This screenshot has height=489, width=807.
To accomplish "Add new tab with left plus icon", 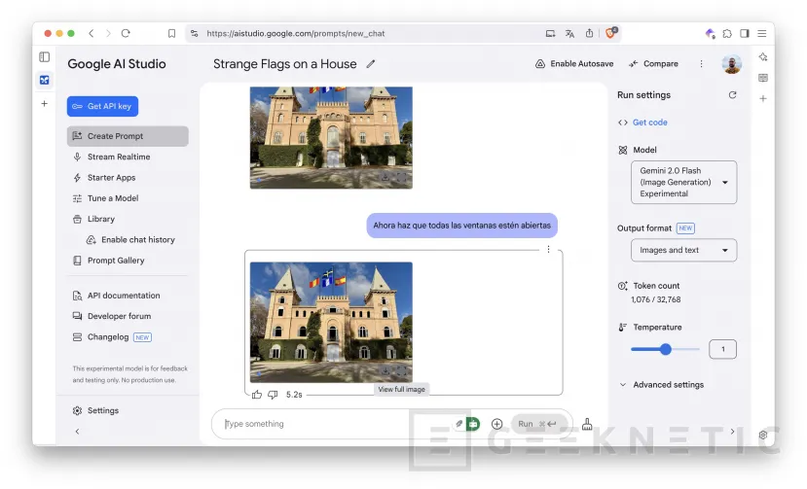I will (x=45, y=104).
